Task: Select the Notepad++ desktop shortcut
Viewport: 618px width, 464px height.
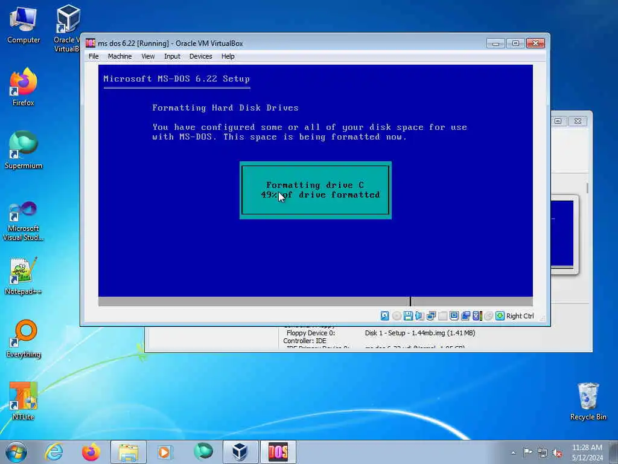Action: pyautogui.click(x=24, y=275)
